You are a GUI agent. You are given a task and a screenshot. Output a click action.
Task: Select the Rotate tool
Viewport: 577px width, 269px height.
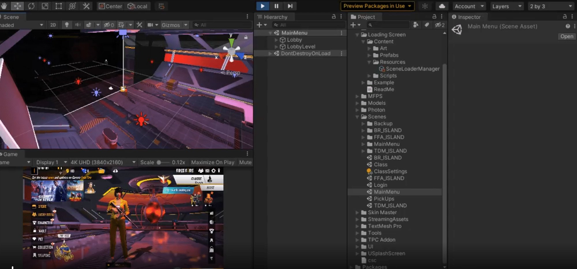click(x=31, y=6)
